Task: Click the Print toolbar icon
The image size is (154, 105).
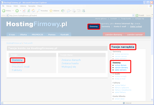Action: coord(74,11)
